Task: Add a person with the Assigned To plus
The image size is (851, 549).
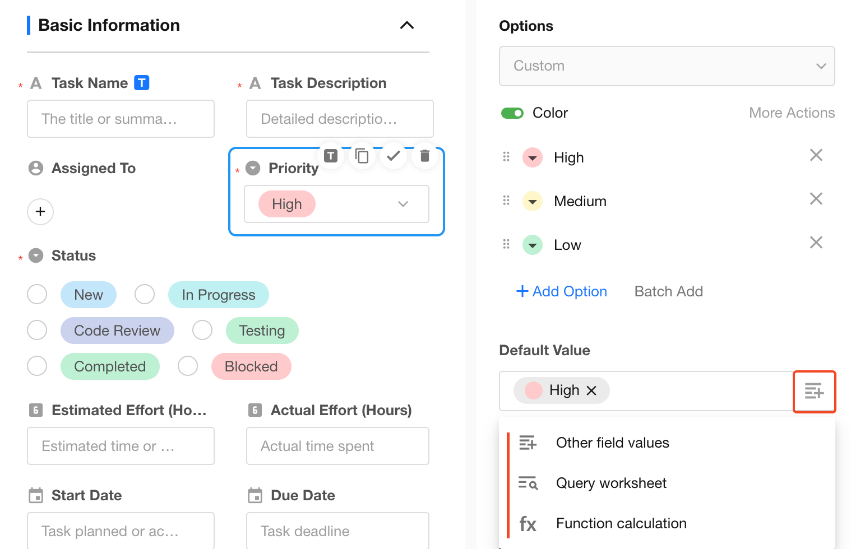Action: click(x=40, y=212)
